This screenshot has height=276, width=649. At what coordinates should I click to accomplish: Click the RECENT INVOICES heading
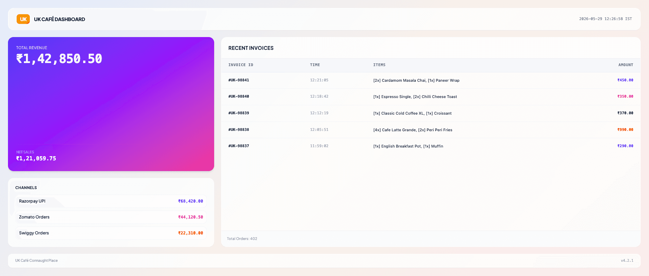tap(251, 48)
